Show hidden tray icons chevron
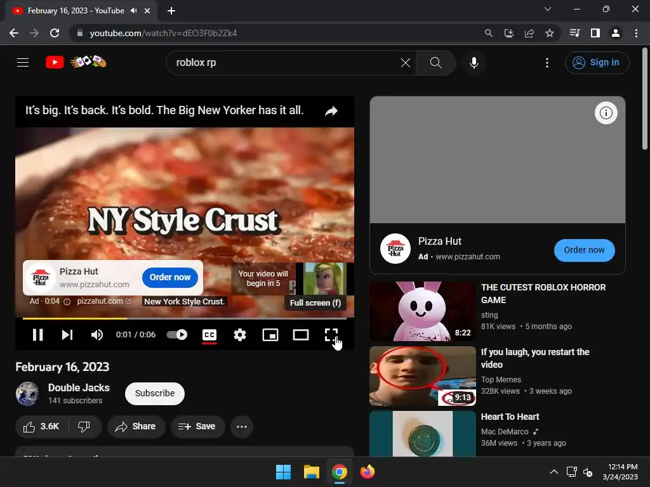This screenshot has width=650, height=487. tap(554, 472)
